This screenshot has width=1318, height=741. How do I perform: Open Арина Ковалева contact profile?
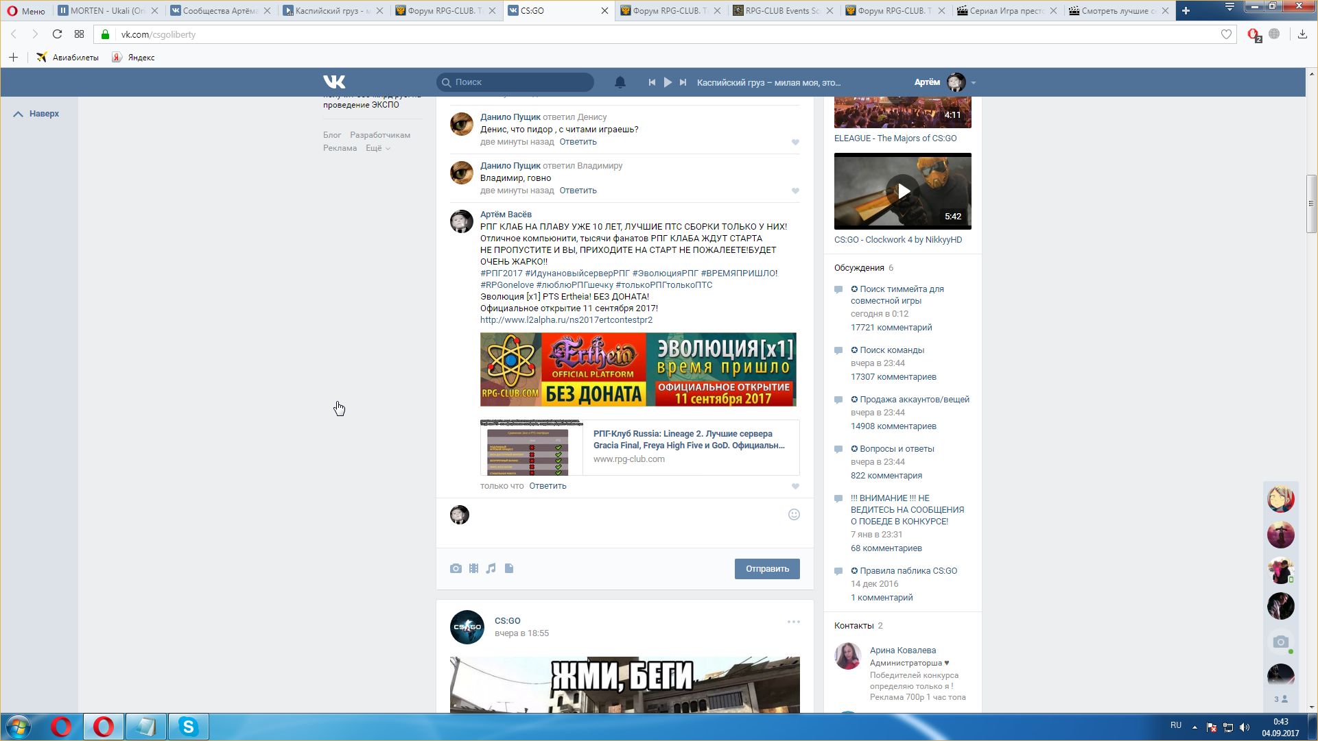(x=903, y=651)
